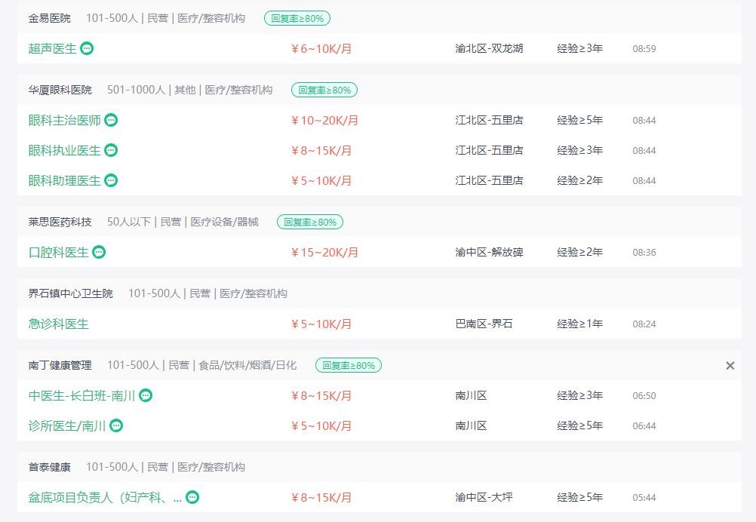The height and width of the screenshot is (522, 756).
Task: Open 金易医院 company page
Action: (49, 18)
